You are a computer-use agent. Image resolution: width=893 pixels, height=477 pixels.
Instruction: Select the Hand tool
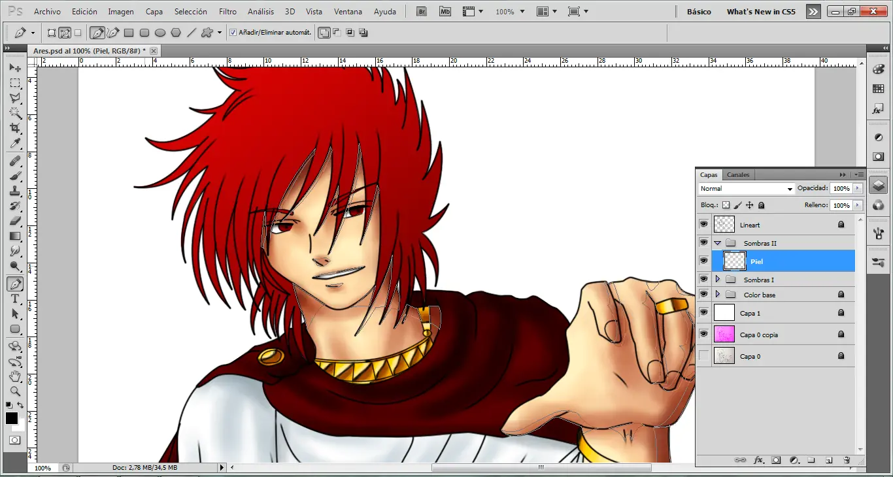point(14,376)
